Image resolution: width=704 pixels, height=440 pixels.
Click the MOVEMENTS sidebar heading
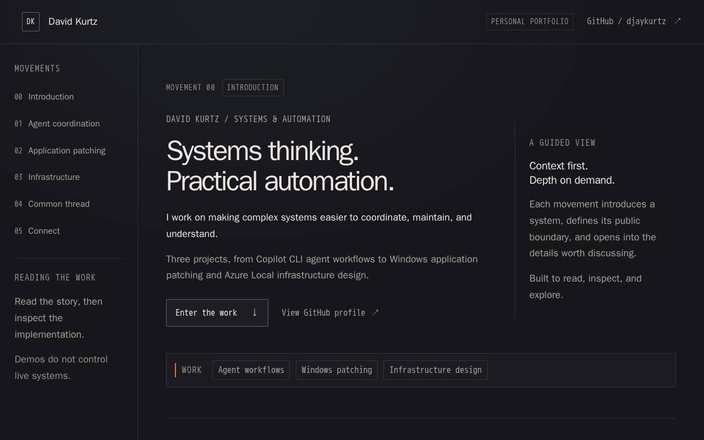tap(37, 69)
